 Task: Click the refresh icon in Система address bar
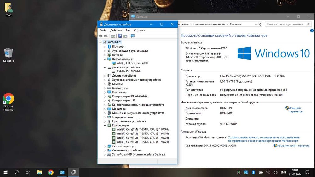point(260,24)
